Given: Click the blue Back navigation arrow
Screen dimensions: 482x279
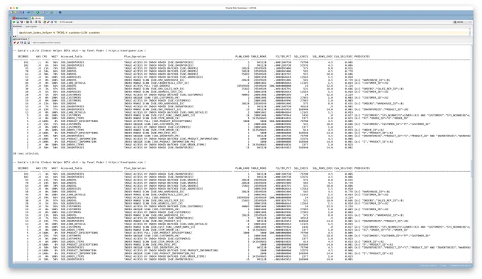Looking at the screenshot, I should tap(28, 12).
